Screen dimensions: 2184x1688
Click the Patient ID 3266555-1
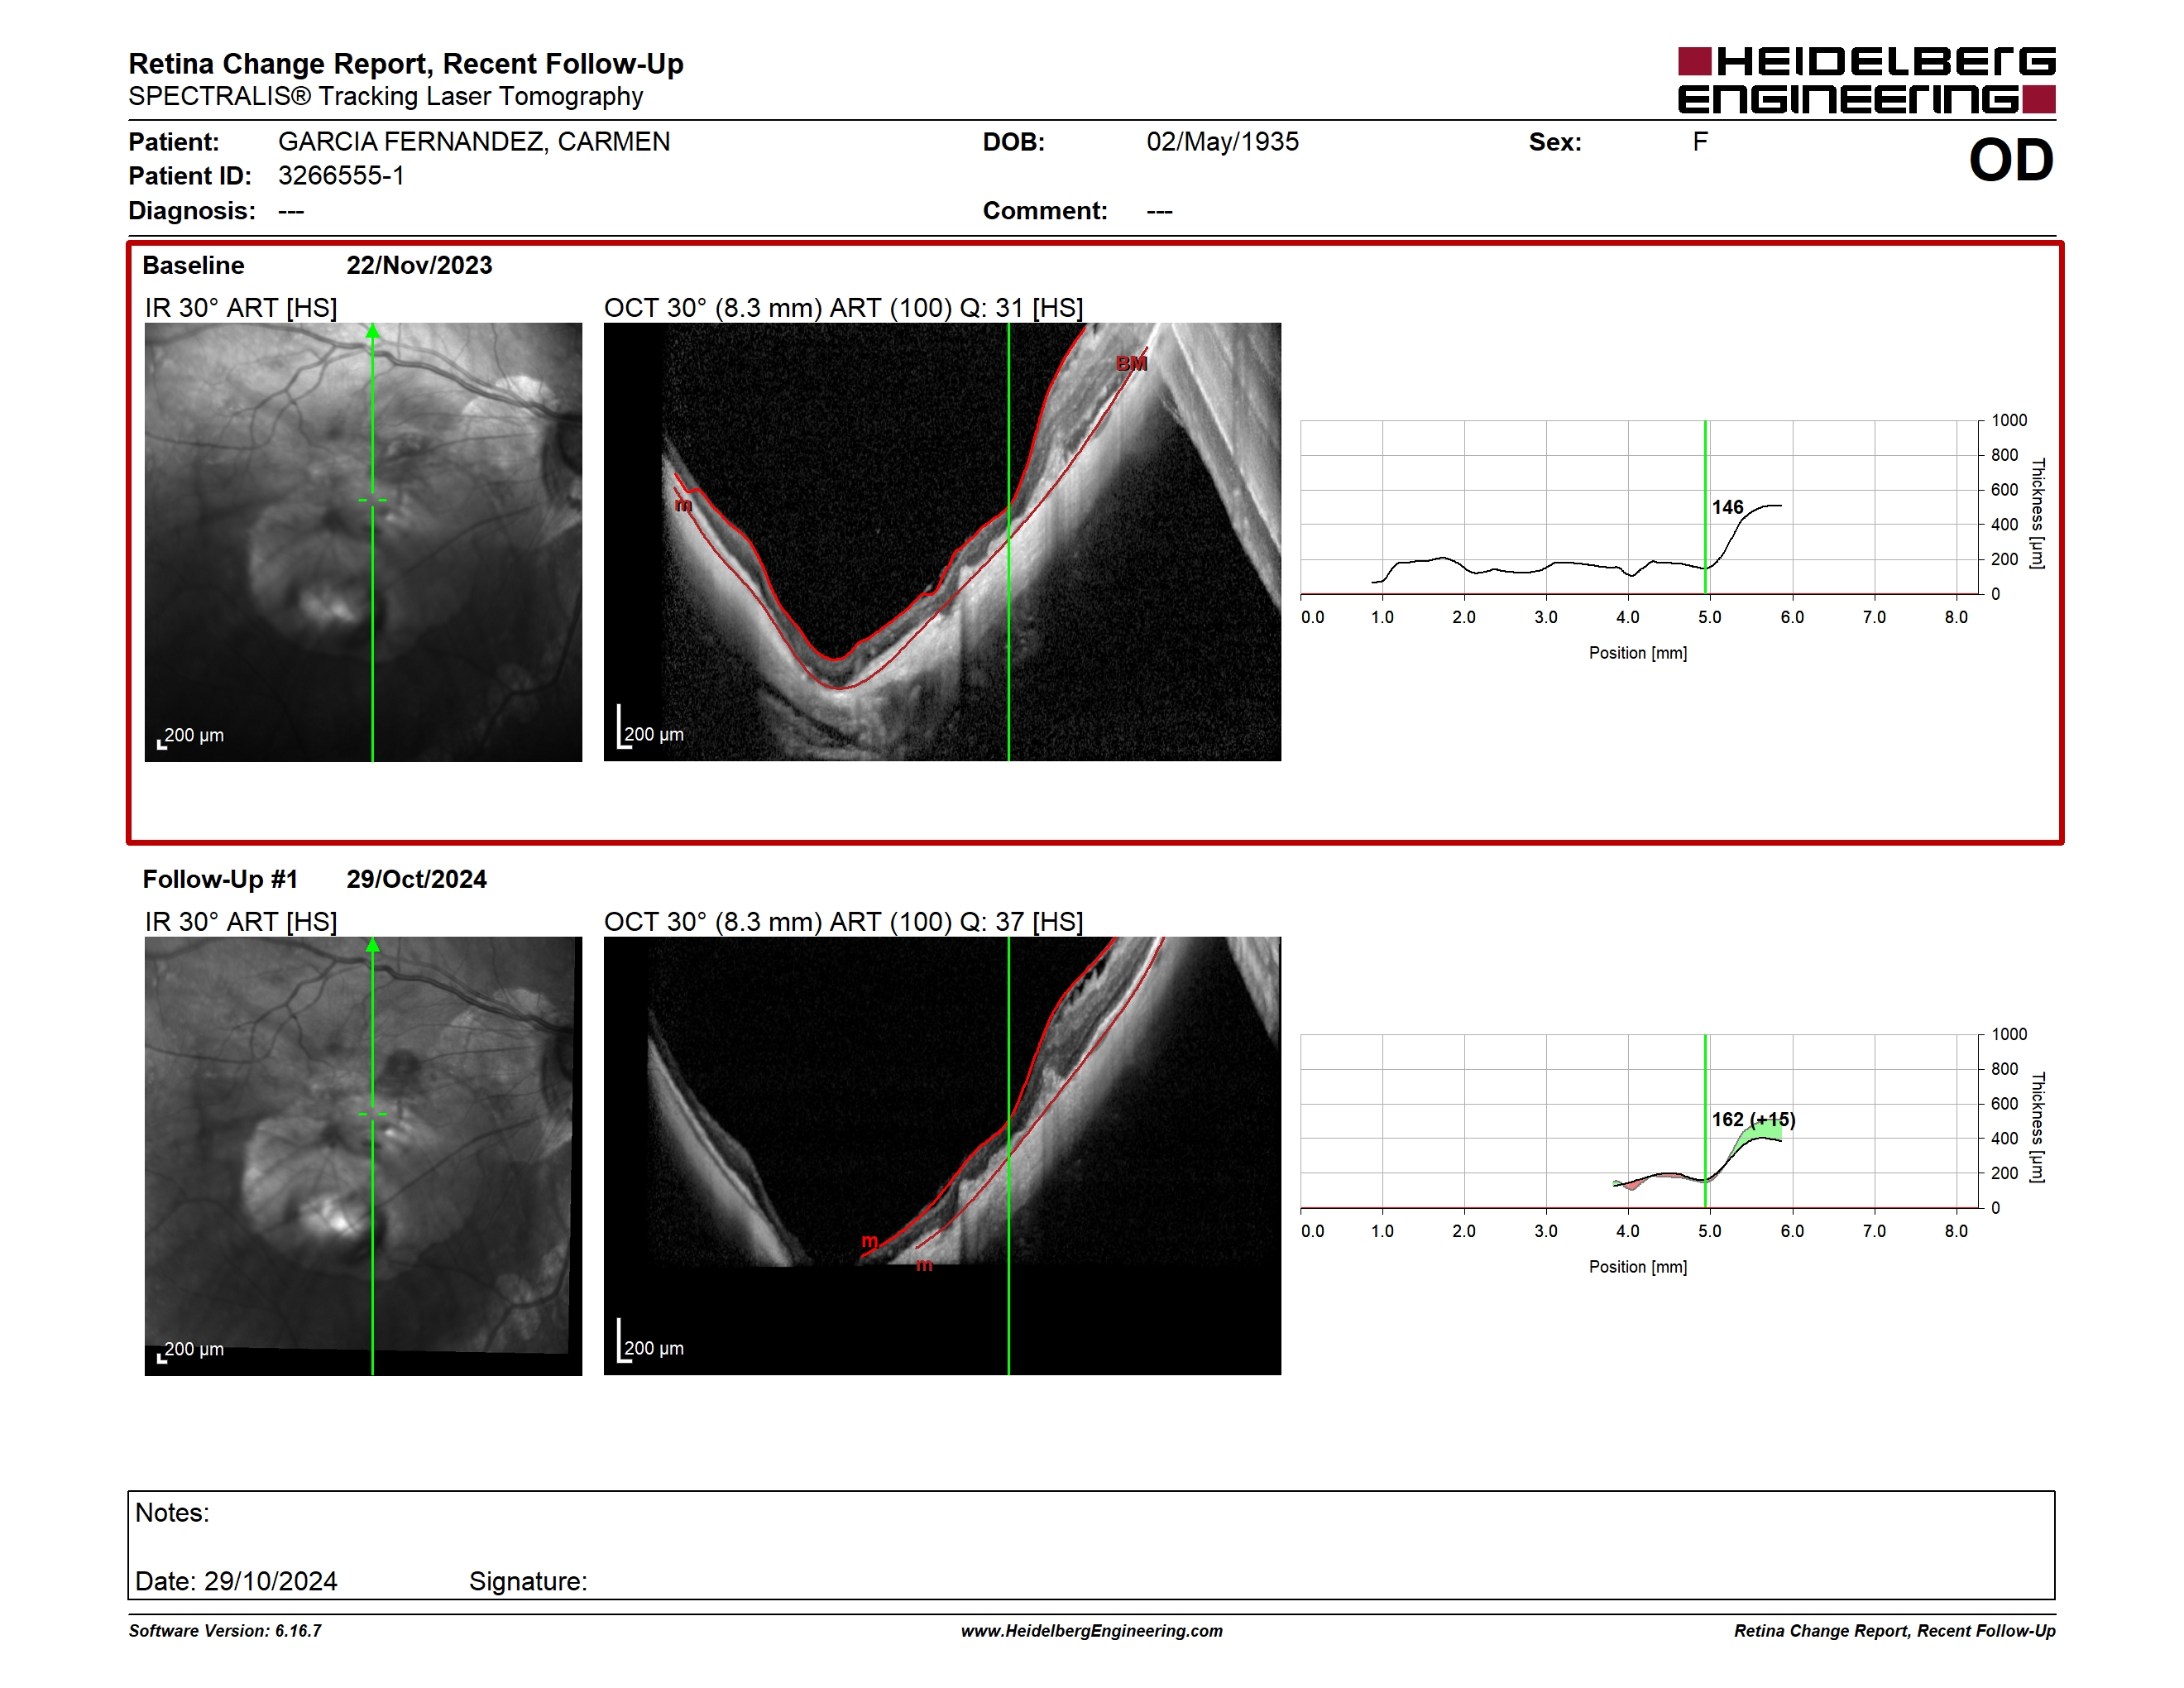tap(341, 176)
